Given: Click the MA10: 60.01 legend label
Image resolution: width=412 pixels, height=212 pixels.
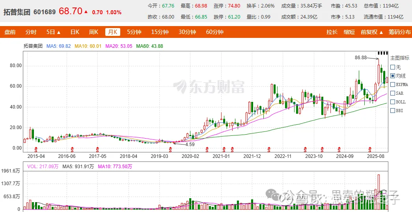Looking at the screenshot, I should (x=88, y=46).
